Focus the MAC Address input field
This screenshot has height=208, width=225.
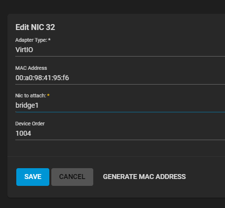pos(120,78)
